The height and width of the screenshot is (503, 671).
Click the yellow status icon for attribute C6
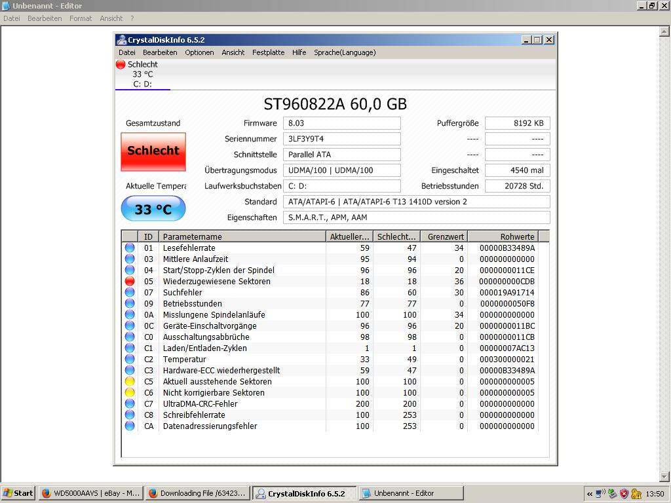130,392
